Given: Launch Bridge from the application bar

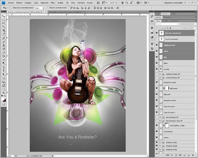Looking at the screenshot, I should (x=98, y=3).
